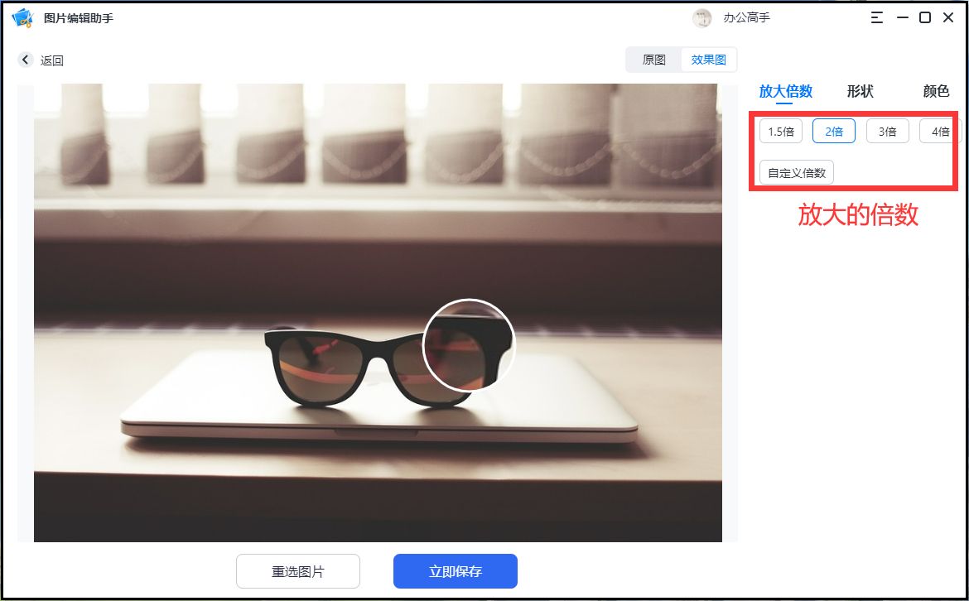Click the back chevron arrow icon
The image size is (969, 601).
(25, 60)
